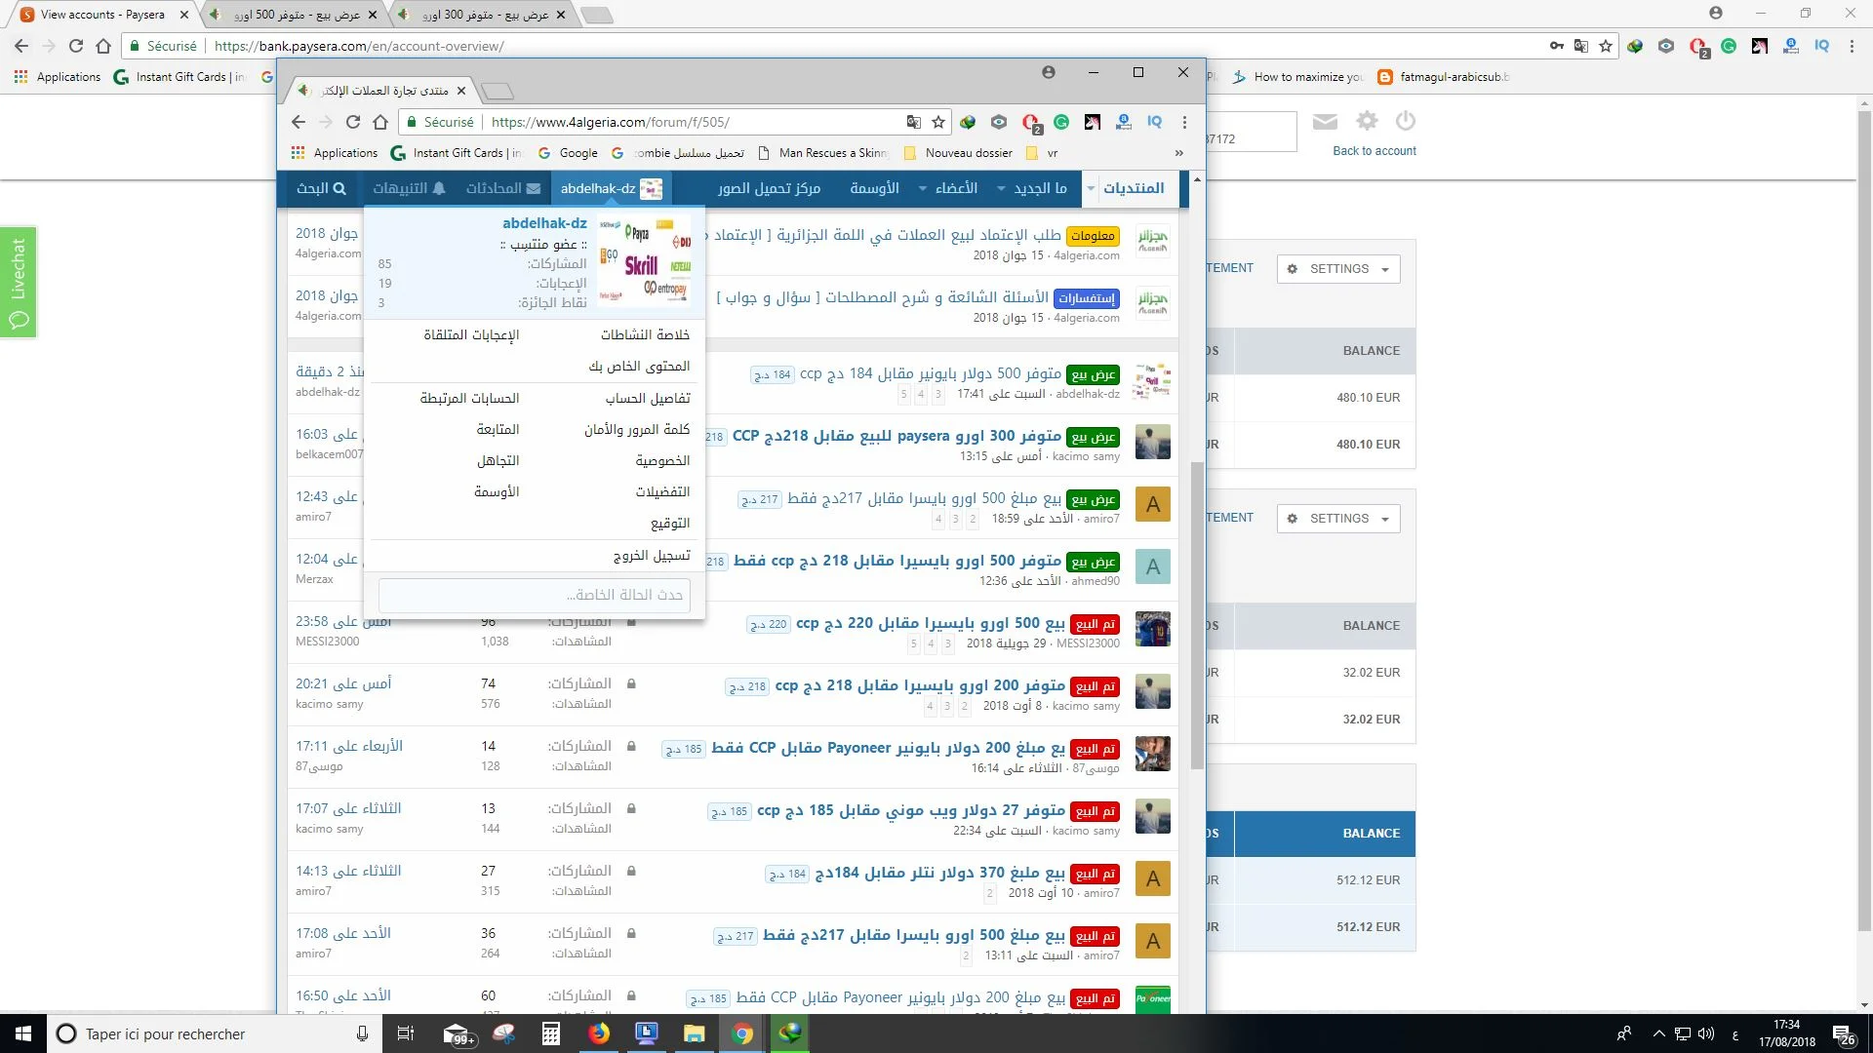The image size is (1873, 1053).
Task: Switch to View accounts - Paysera tab
Action: pyautogui.click(x=102, y=15)
